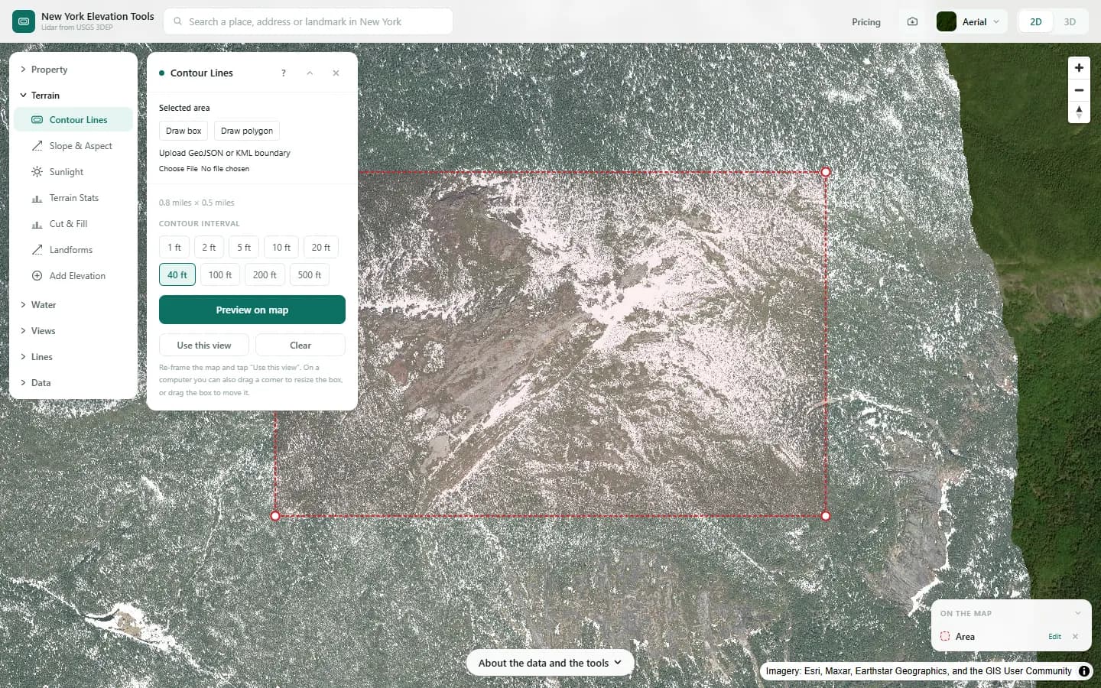This screenshot has height=688, width=1101.
Task: Switch to 3D view tab
Action: tap(1070, 22)
